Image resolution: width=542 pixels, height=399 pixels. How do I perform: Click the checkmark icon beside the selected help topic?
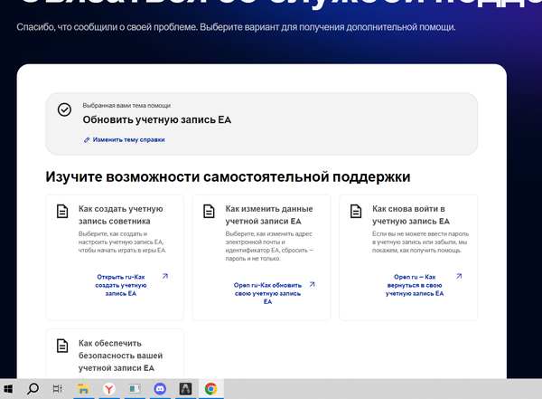point(64,109)
